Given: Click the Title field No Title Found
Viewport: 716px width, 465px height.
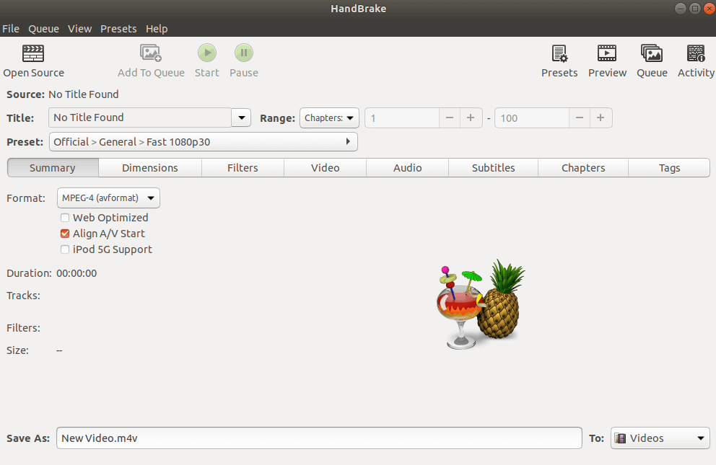Looking at the screenshot, I should [x=140, y=118].
